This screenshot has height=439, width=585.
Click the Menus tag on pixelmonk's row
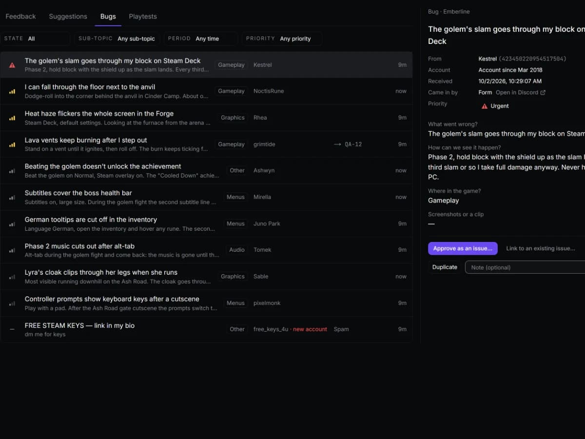(x=235, y=303)
